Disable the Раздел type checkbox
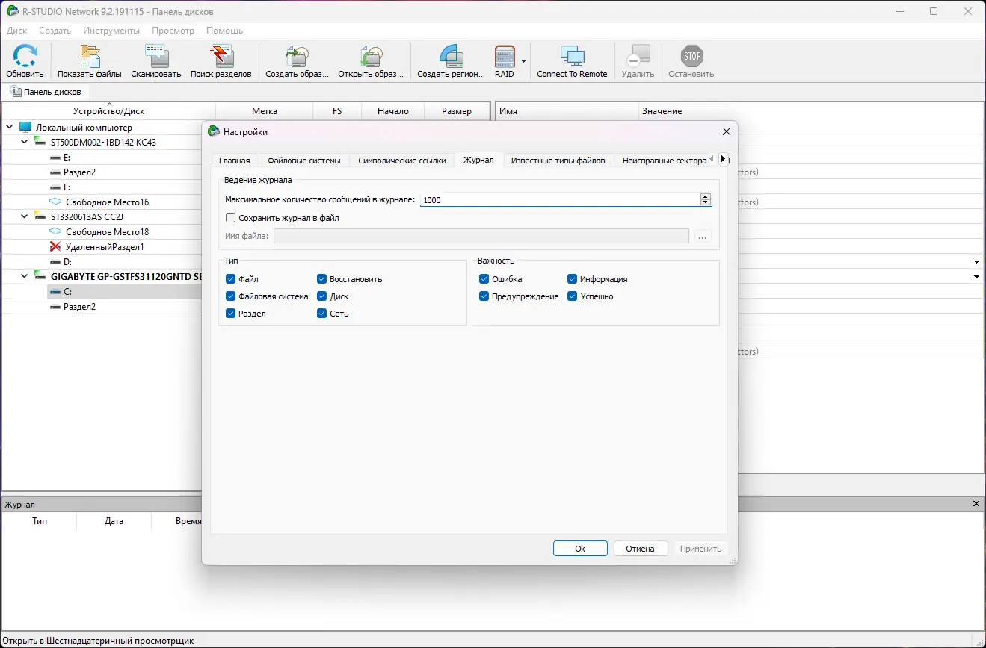This screenshot has height=648, width=986. click(230, 314)
